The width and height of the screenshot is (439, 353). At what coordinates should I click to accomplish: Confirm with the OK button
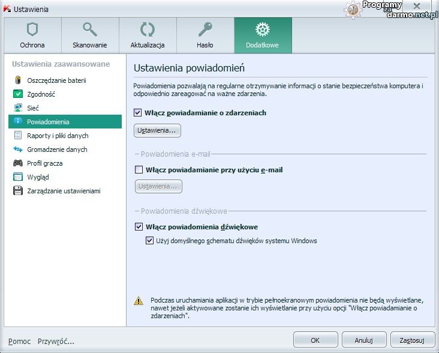tap(315, 340)
